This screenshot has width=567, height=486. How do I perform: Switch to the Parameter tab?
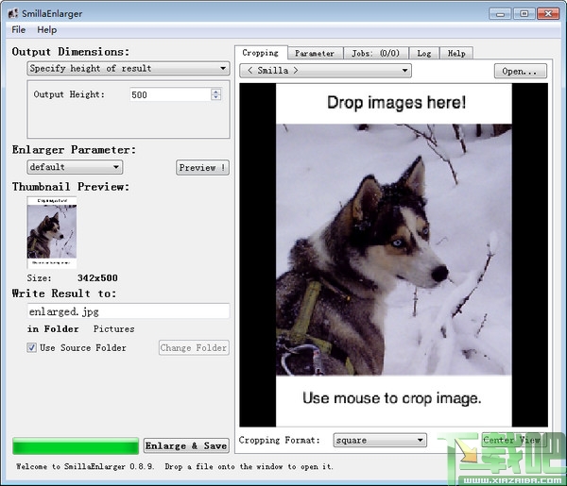[315, 54]
